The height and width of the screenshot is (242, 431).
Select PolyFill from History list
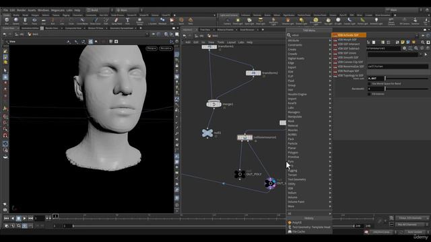pos(309,223)
